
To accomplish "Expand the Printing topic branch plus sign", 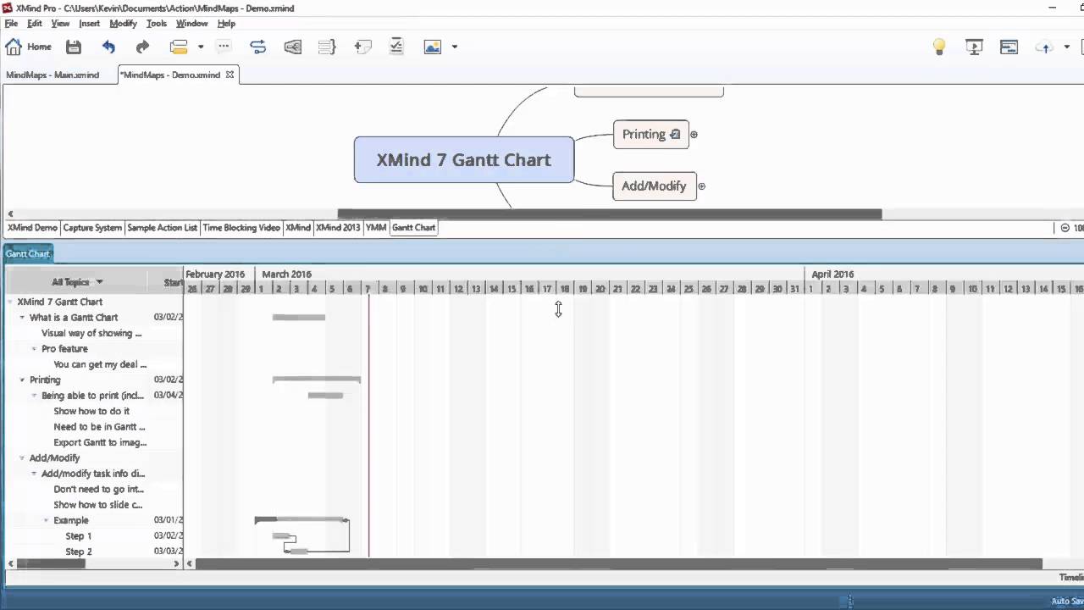I will [694, 134].
